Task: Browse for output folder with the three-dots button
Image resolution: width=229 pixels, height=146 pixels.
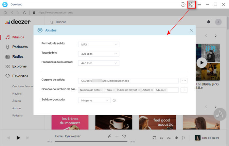Action: point(184,81)
